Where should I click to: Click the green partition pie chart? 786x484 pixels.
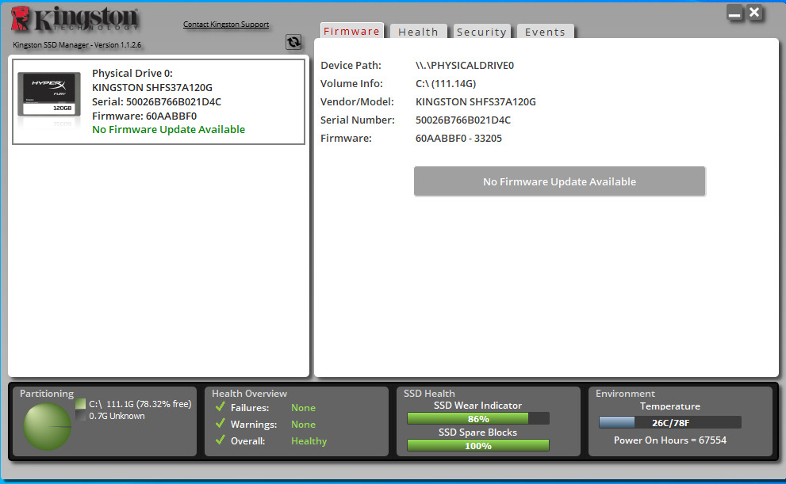(47, 426)
